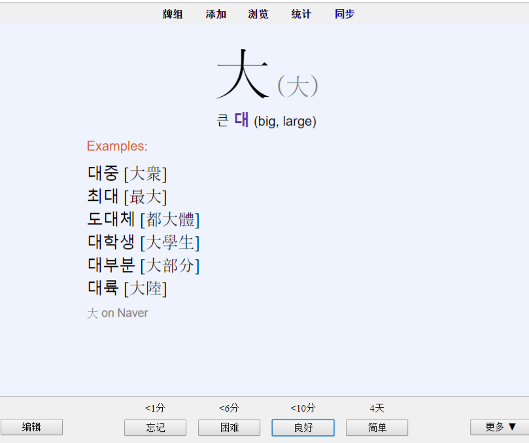The image size is (529, 443).
Task: Open the 牌组 (Decks) tab
Action: (x=173, y=14)
